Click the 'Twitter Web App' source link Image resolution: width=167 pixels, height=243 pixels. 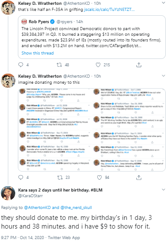(x=64, y=237)
